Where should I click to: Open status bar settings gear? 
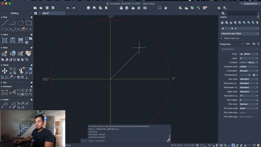pos(258,145)
